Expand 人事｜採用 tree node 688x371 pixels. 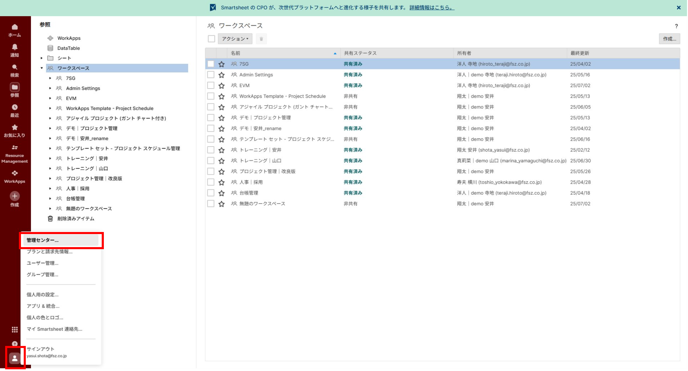(50, 188)
